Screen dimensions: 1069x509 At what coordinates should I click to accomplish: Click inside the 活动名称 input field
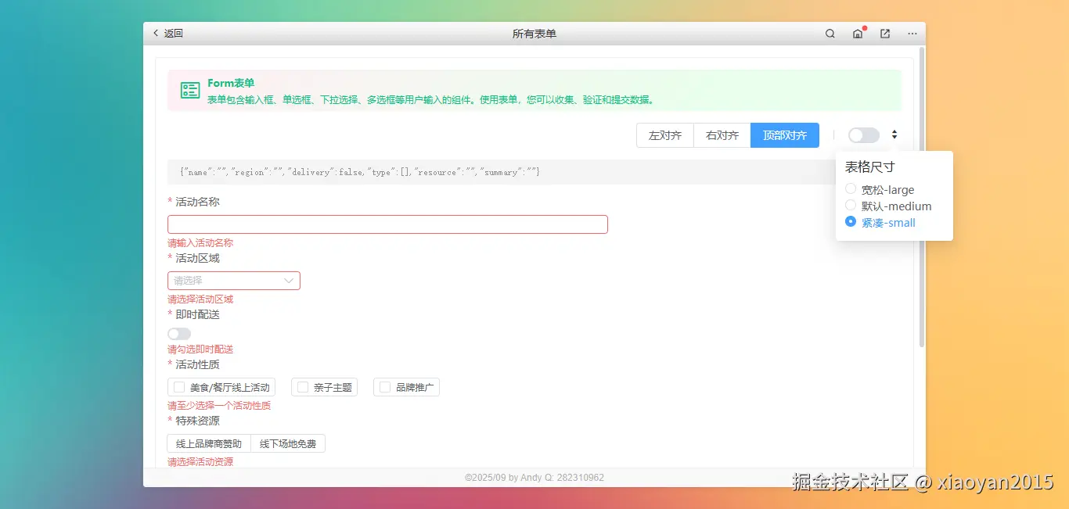[387, 224]
